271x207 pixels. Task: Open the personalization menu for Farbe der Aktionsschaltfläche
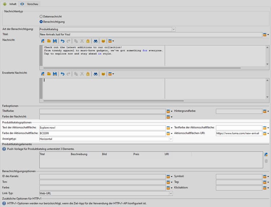169,134
